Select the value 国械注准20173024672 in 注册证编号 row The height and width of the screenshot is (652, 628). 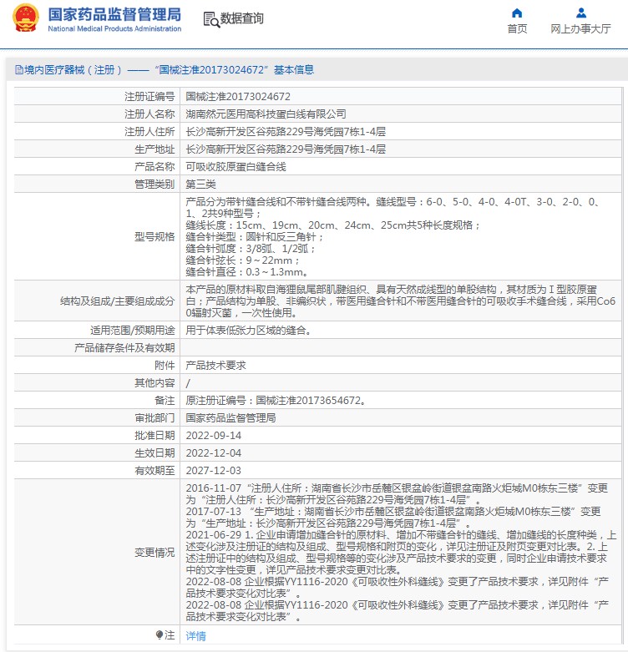click(238, 97)
